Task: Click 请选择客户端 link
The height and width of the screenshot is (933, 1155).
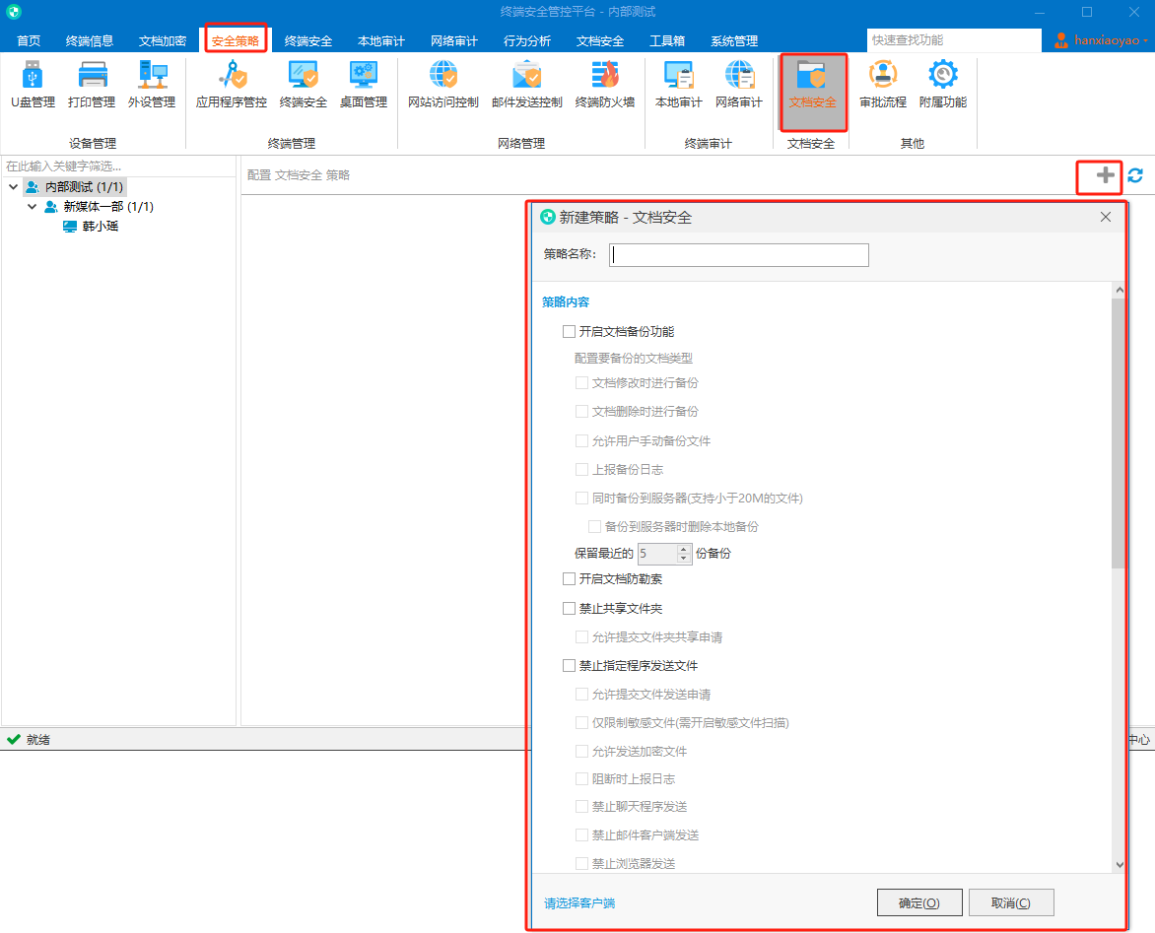Action: (x=578, y=903)
